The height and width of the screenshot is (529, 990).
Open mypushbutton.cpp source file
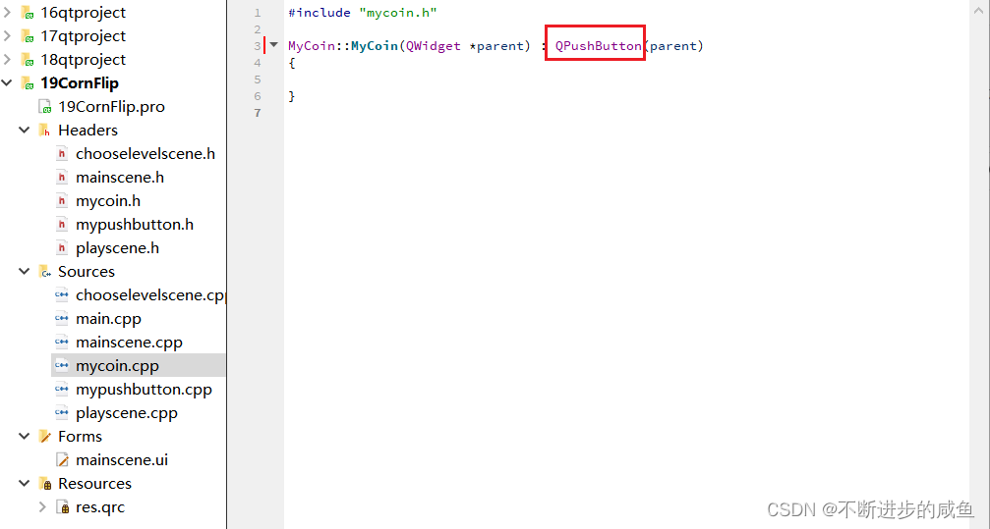point(144,390)
